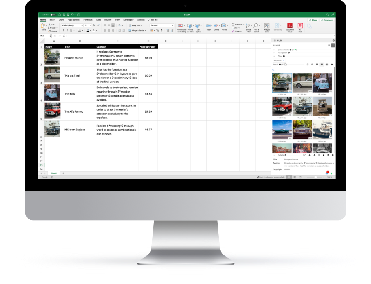Open the font color A swatch
Viewport: 371px width, 284px height.
(x=94, y=30)
